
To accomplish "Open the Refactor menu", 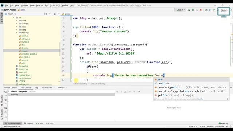I will pos(40,5).
